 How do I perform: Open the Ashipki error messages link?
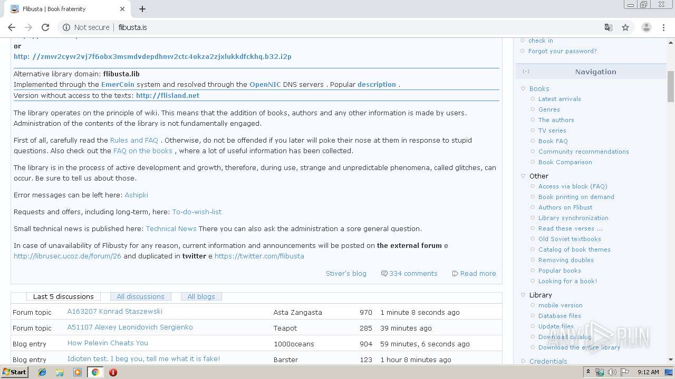tap(136, 195)
